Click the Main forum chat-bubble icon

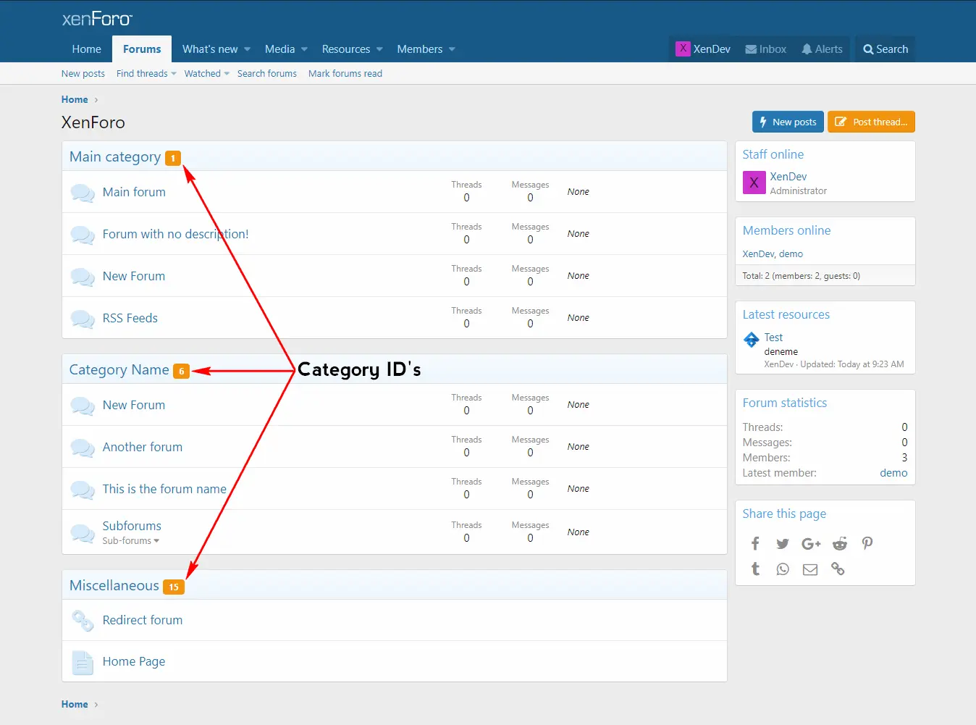point(83,193)
